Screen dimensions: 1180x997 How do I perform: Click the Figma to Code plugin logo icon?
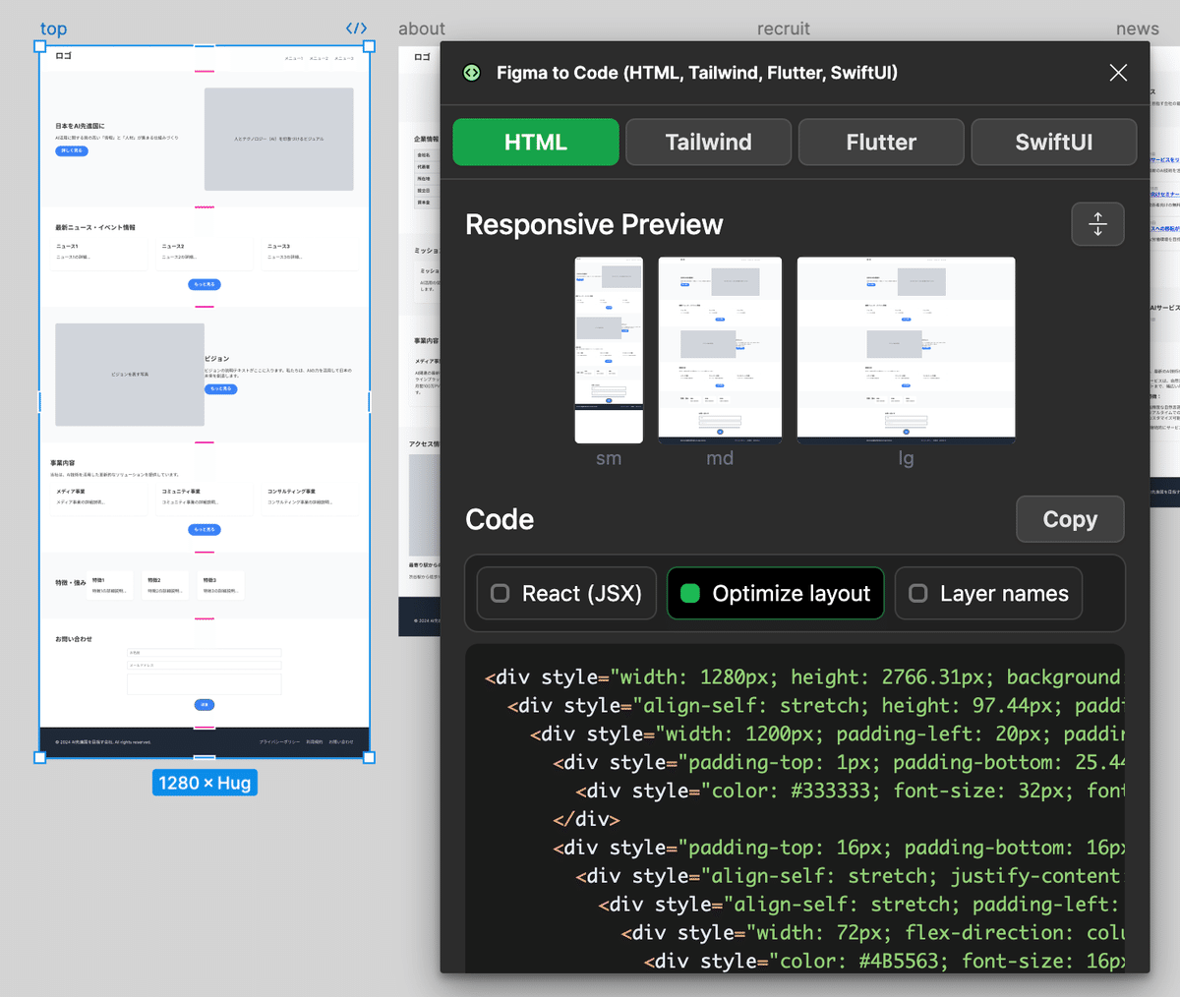click(472, 73)
